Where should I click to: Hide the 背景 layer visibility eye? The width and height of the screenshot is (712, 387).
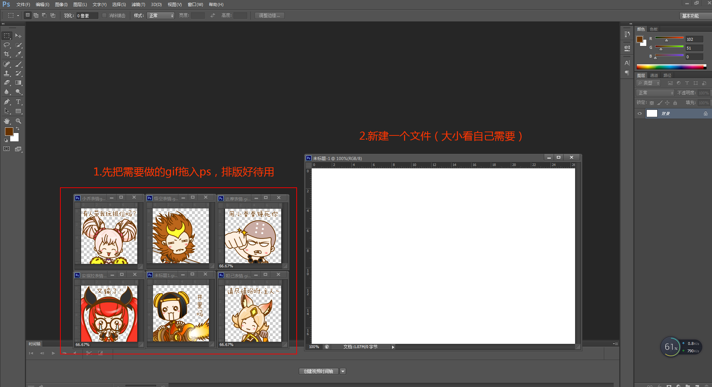click(639, 113)
